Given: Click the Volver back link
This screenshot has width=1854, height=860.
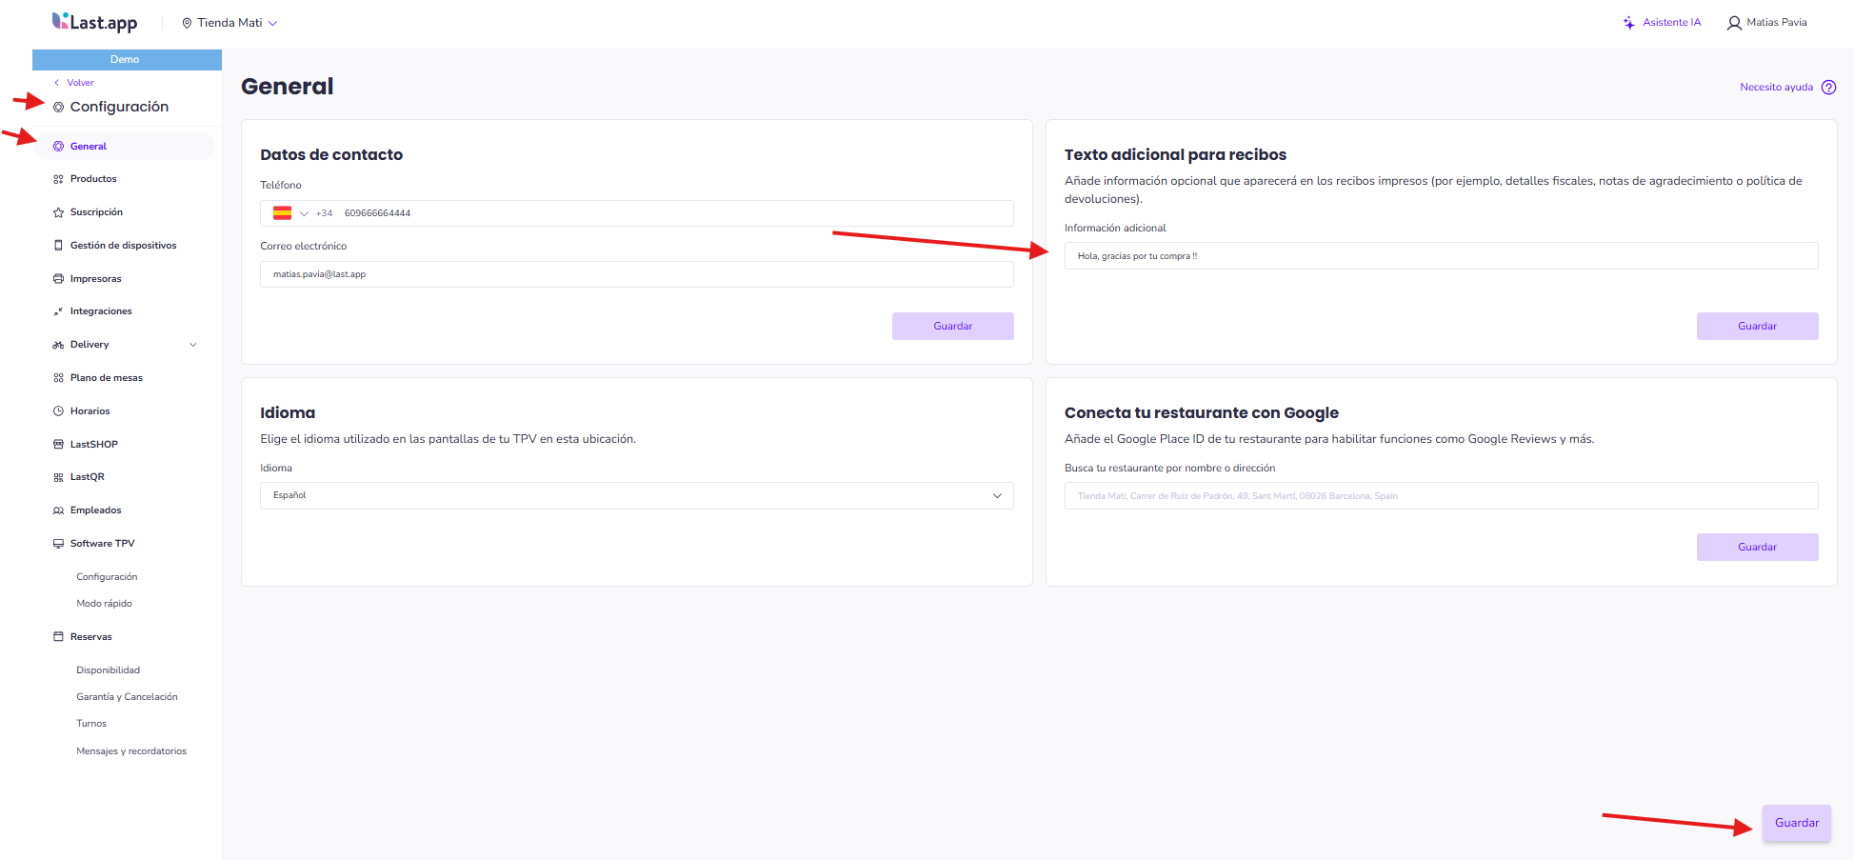Looking at the screenshot, I should 79,83.
